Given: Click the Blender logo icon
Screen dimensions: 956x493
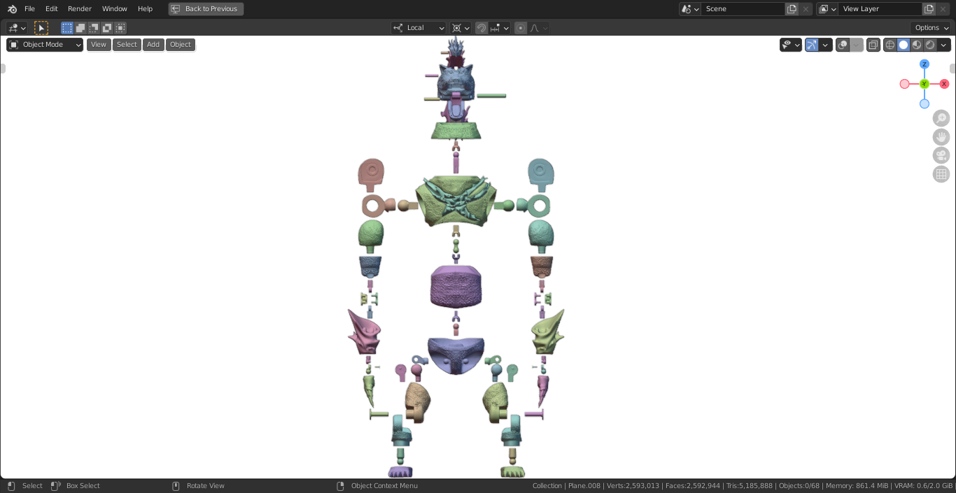Looking at the screenshot, I should (12, 9).
